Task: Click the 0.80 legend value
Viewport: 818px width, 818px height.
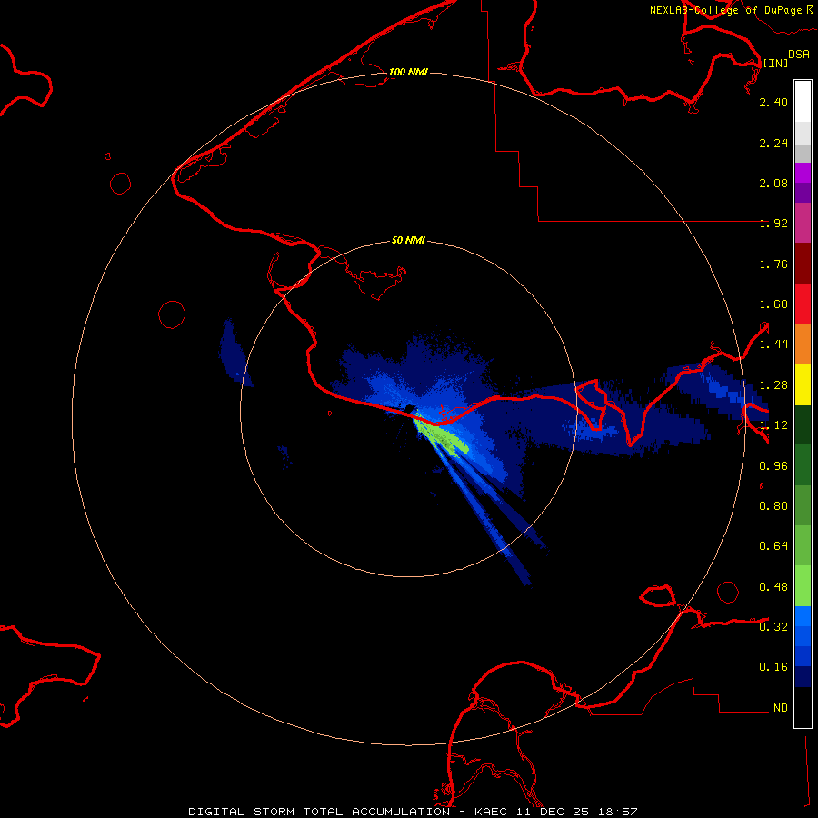Action: tap(773, 506)
